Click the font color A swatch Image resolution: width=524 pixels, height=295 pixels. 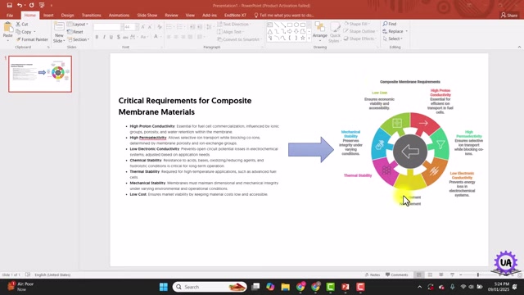[156, 37]
